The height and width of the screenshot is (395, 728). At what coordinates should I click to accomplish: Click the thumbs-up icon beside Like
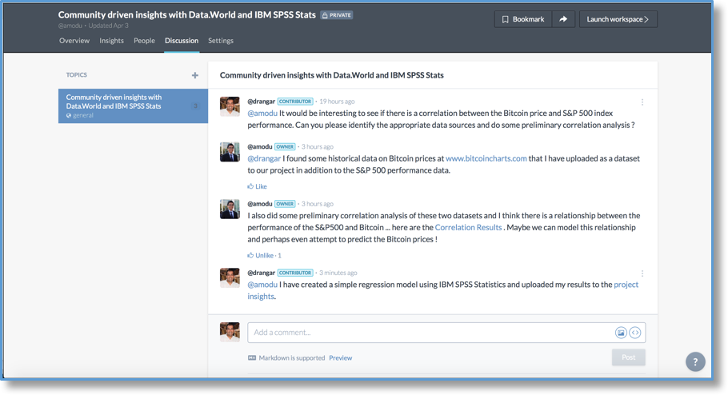pos(250,186)
